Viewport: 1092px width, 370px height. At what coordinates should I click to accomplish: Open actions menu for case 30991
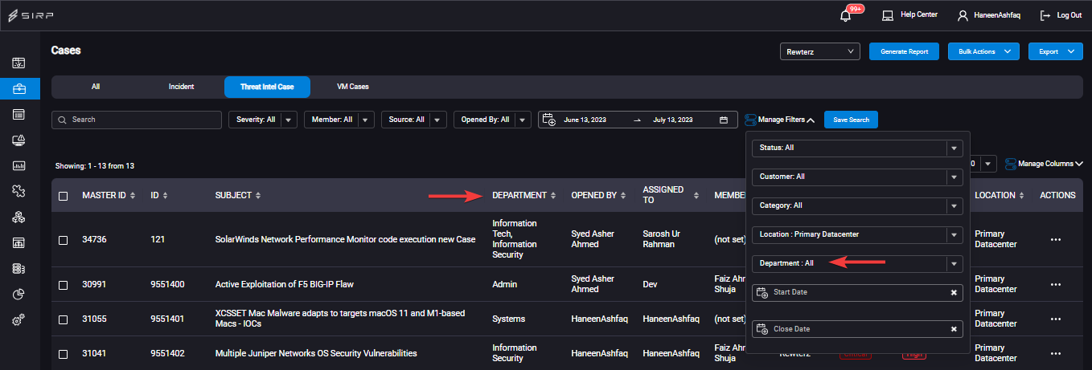1057,284
